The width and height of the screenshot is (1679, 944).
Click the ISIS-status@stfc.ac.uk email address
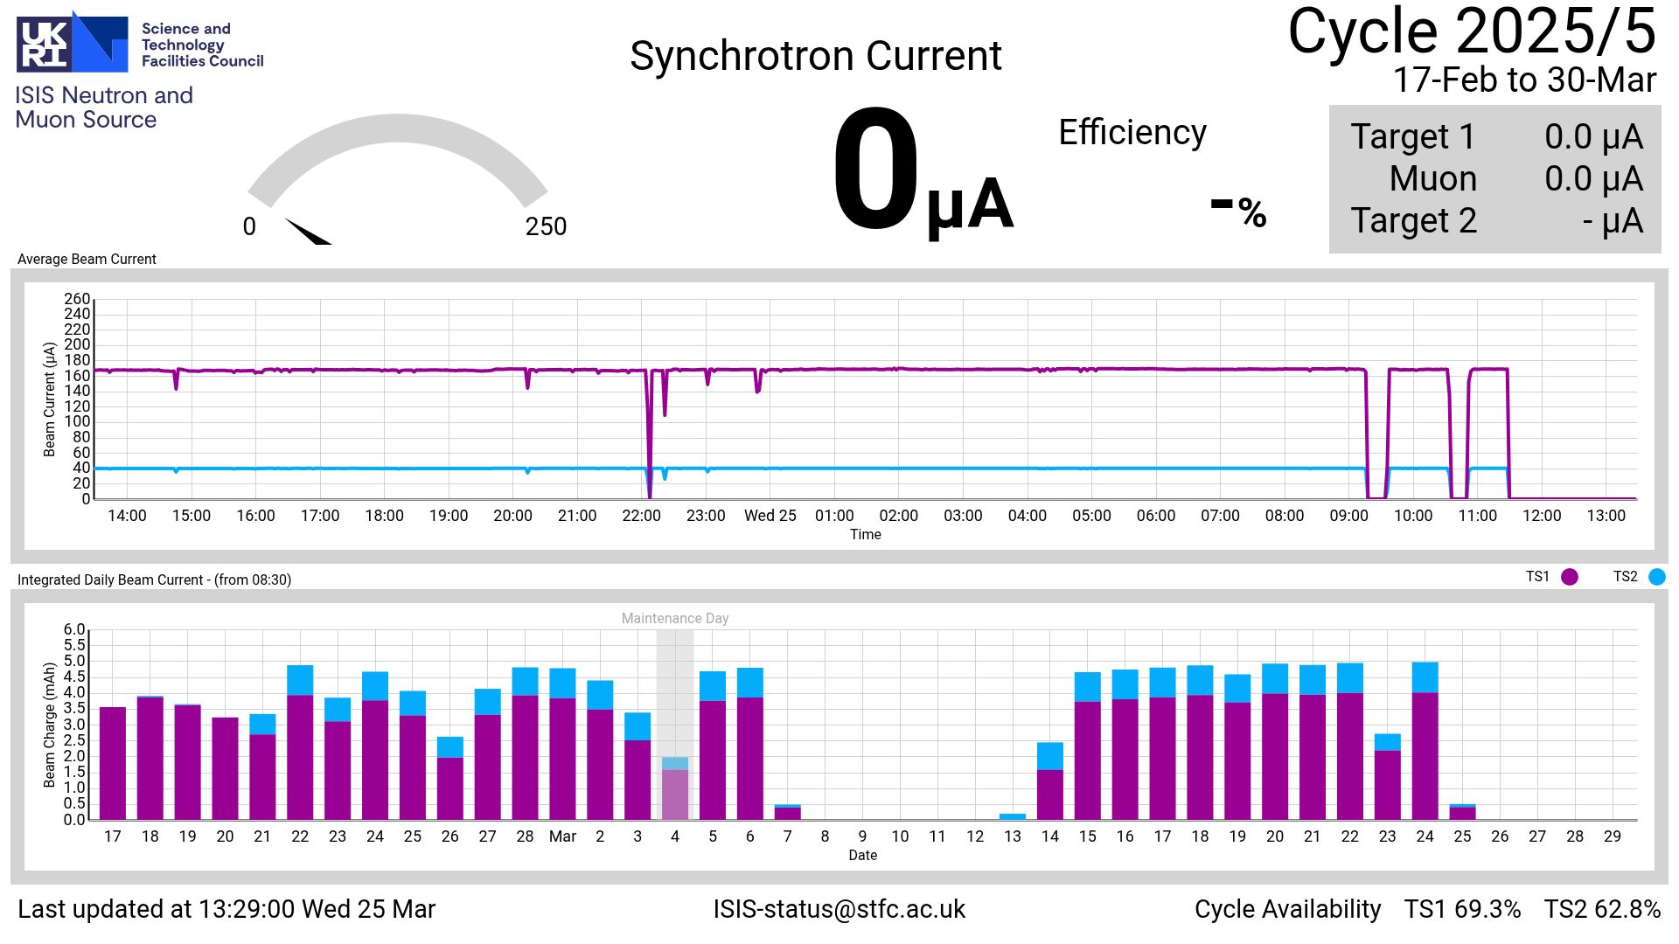point(839,909)
